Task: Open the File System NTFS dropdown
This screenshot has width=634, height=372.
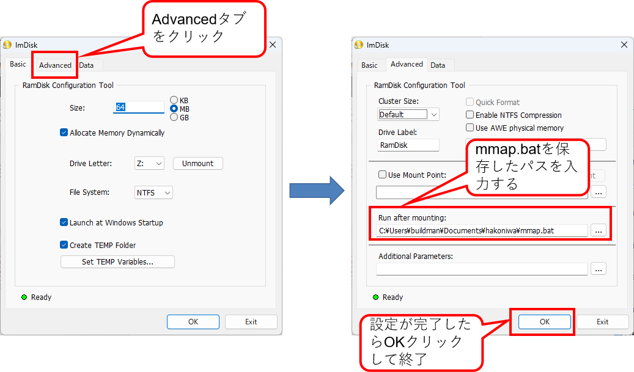Action: (153, 192)
